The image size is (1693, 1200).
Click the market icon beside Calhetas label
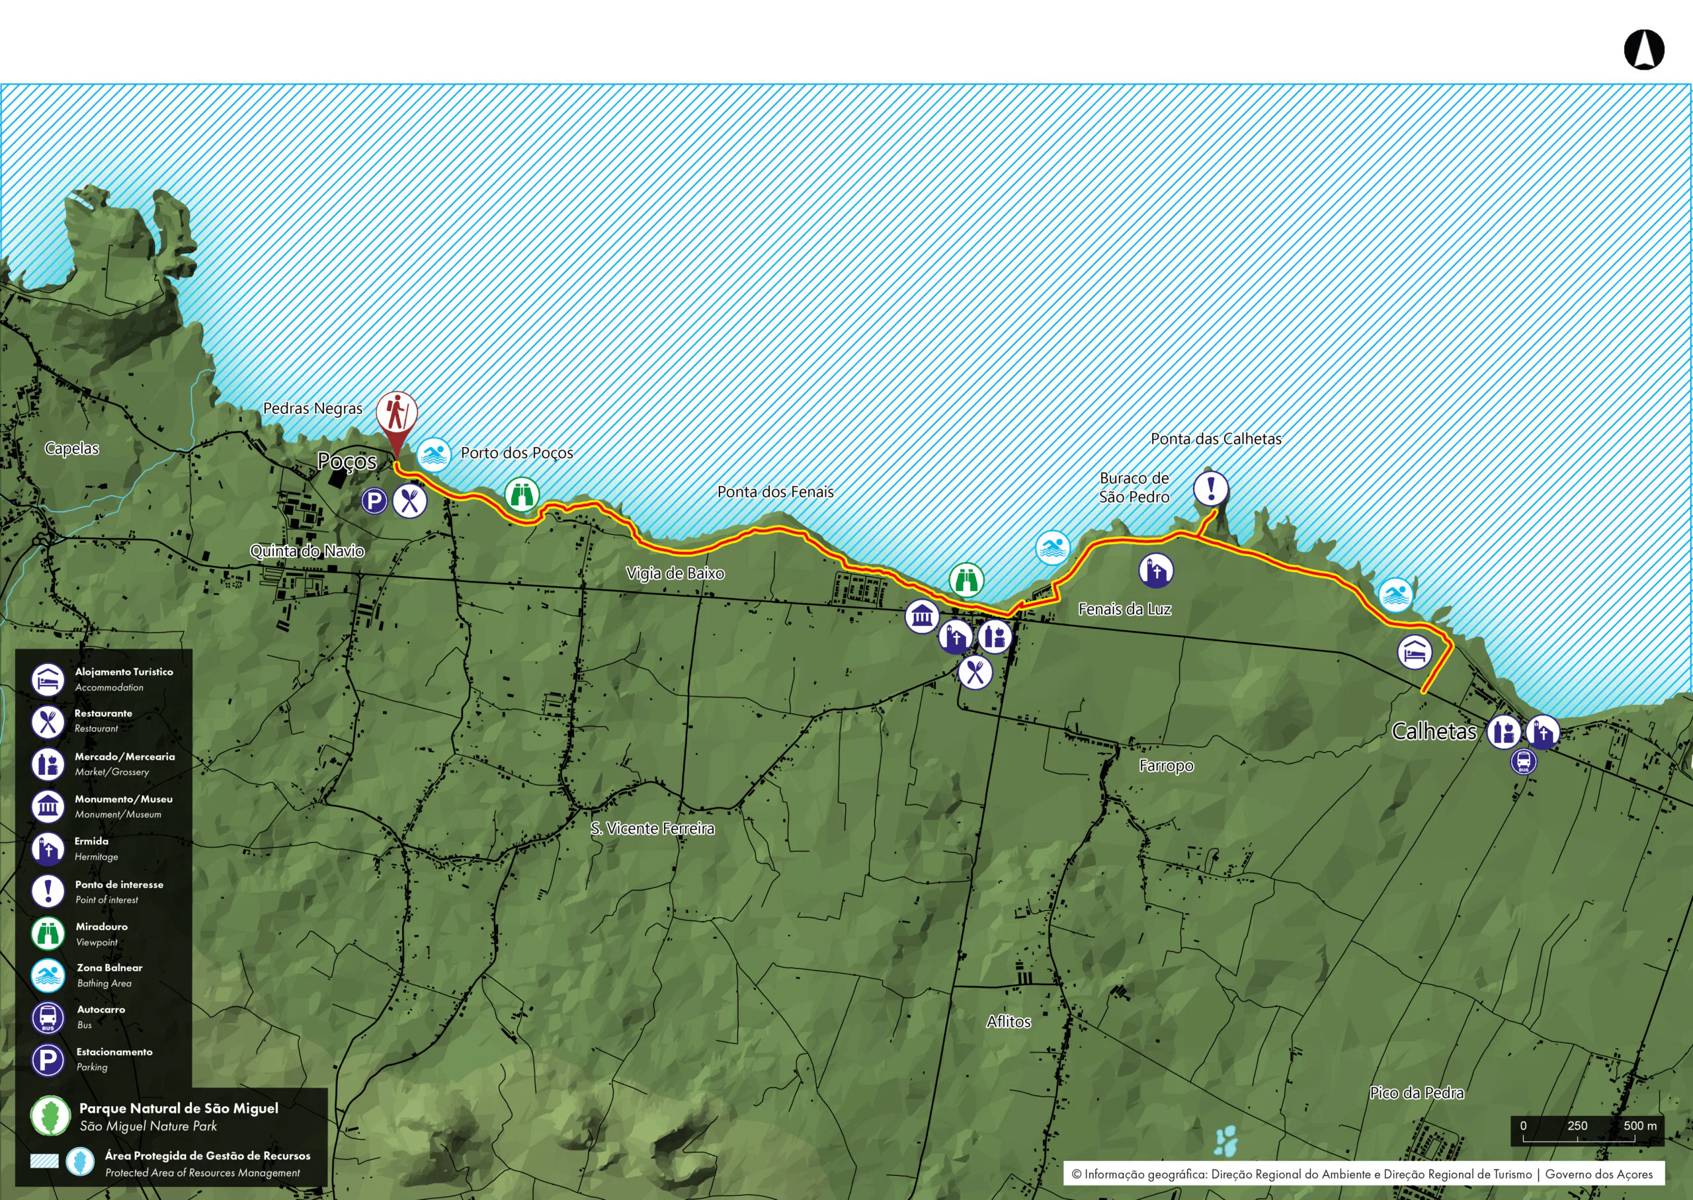point(1504,733)
